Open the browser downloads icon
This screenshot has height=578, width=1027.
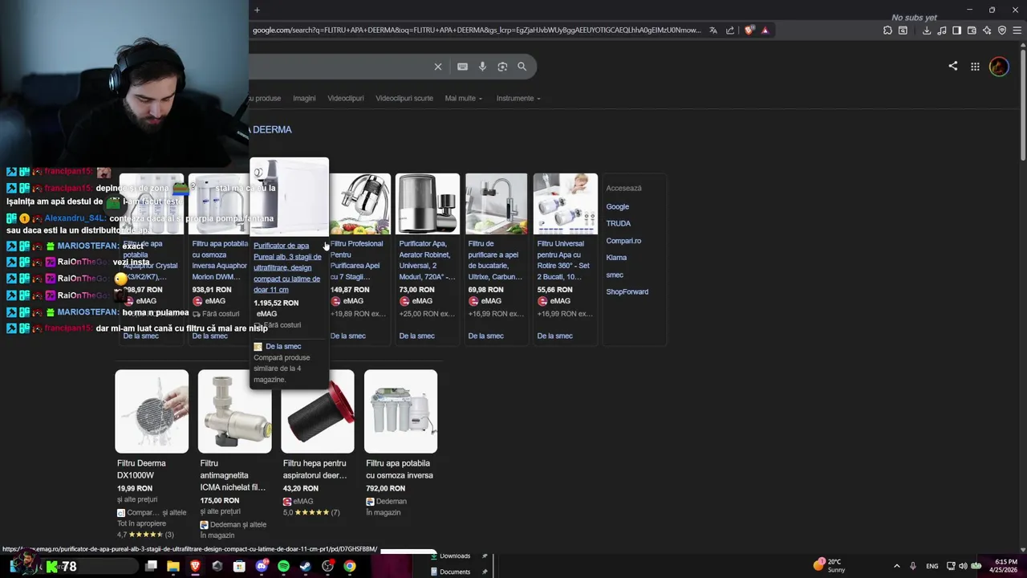pyautogui.click(x=927, y=31)
